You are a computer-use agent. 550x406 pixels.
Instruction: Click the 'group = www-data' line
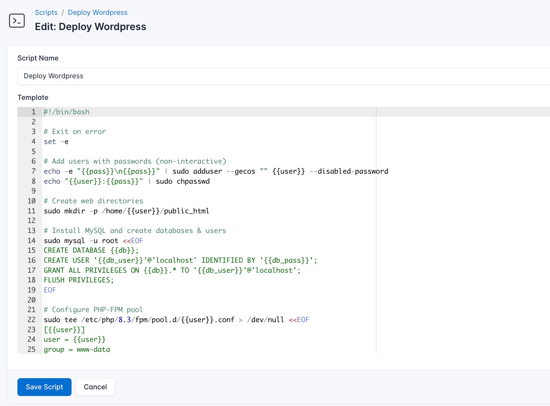click(77, 349)
